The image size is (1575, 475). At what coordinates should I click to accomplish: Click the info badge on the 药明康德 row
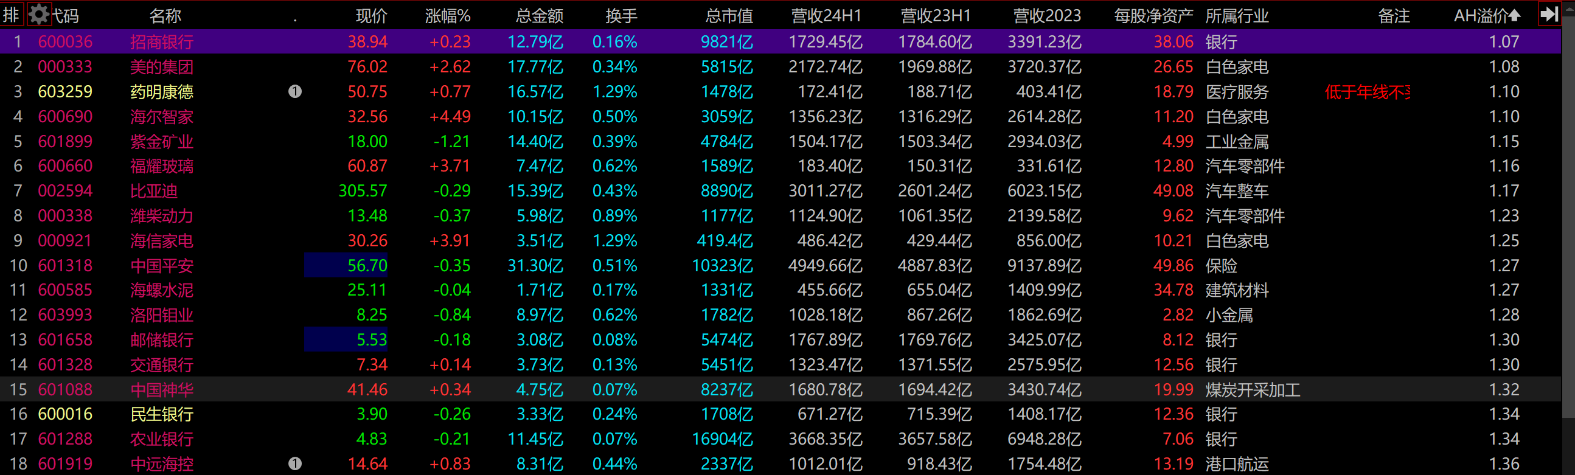(x=294, y=92)
